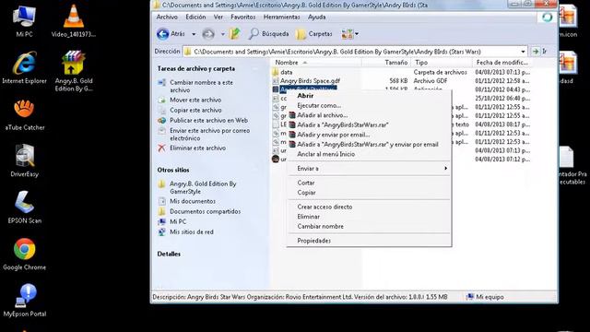
Task: Click Copiar este archivo task link
Action: pos(195,110)
